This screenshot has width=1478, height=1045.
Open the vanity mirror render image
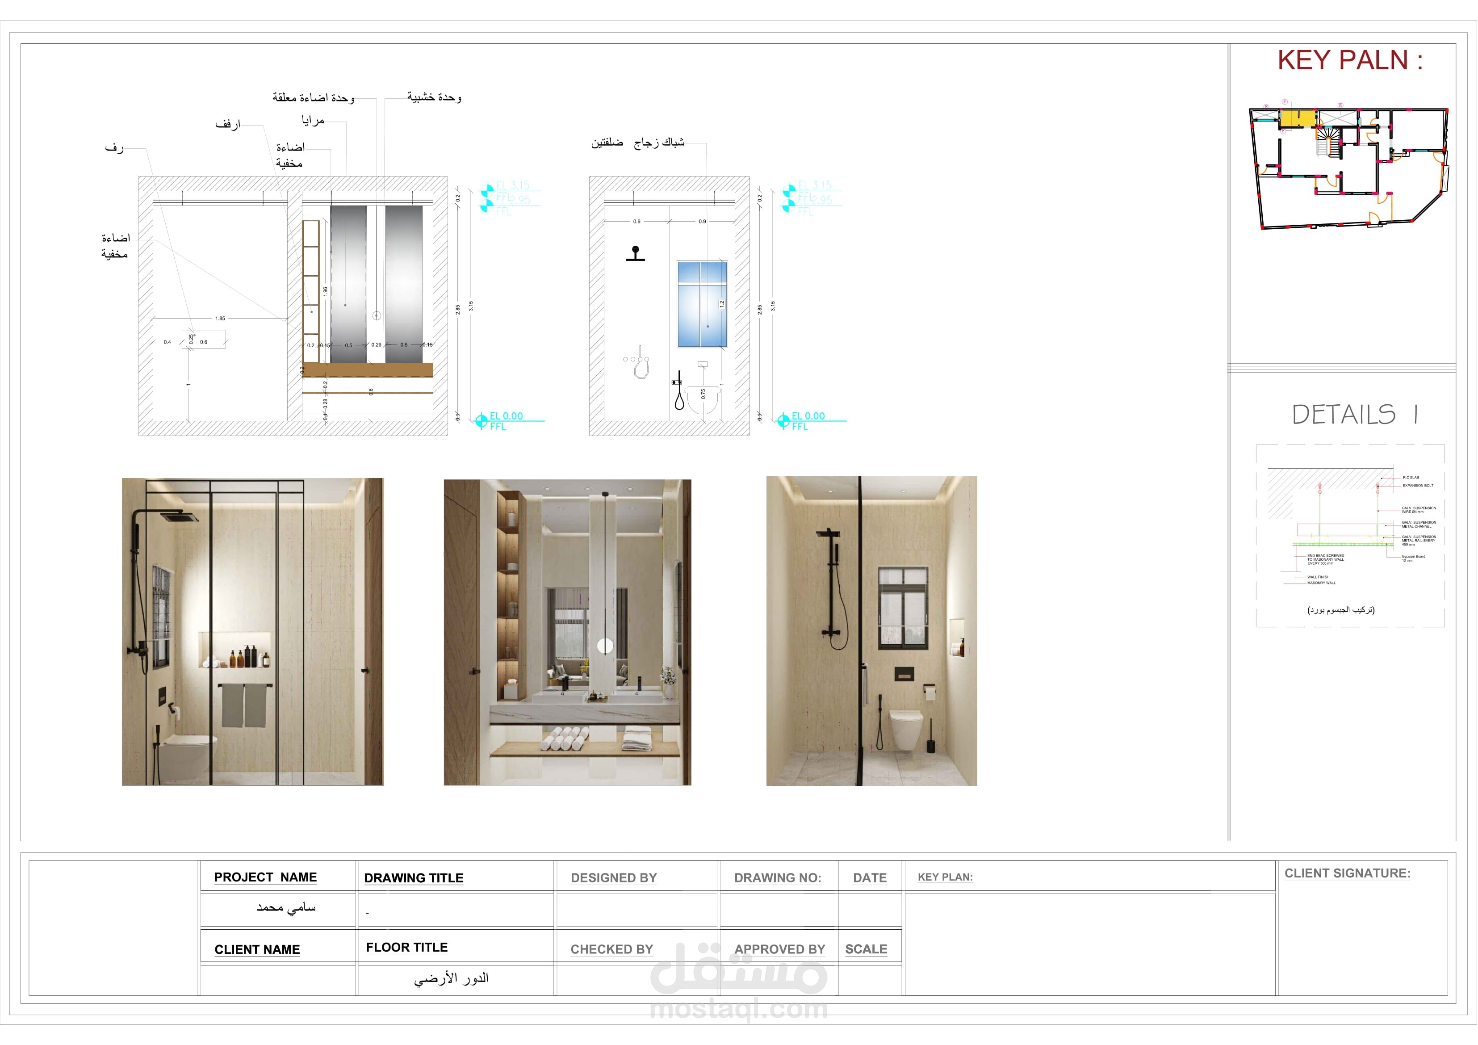pos(567,632)
